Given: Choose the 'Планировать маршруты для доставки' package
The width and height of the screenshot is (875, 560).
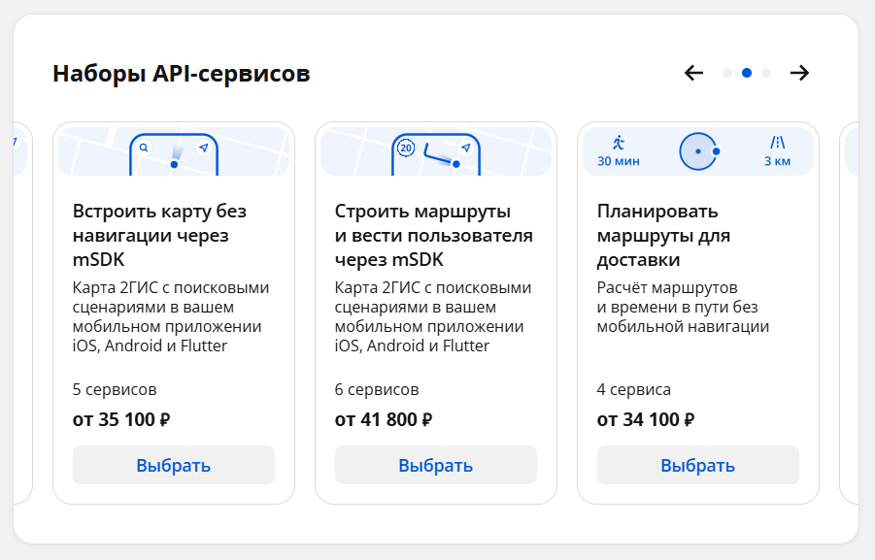Looking at the screenshot, I should [698, 465].
